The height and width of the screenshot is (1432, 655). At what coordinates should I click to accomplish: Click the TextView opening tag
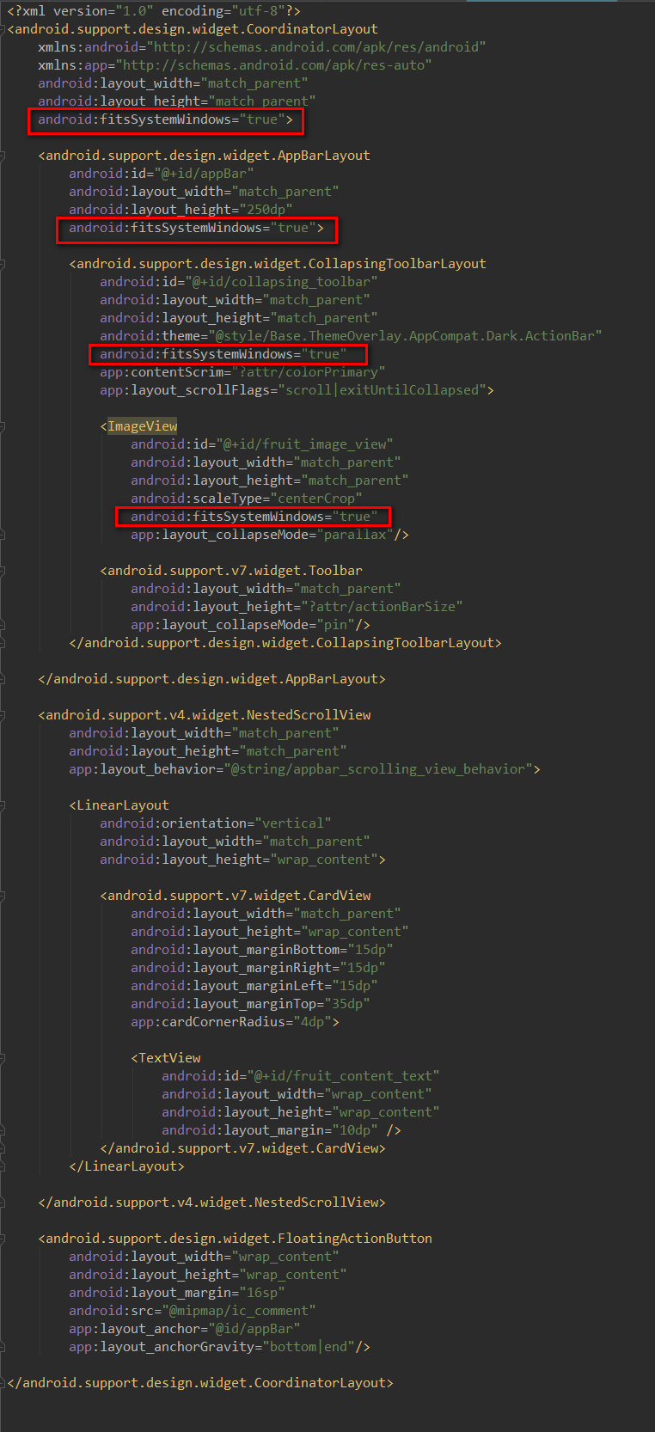165,1058
